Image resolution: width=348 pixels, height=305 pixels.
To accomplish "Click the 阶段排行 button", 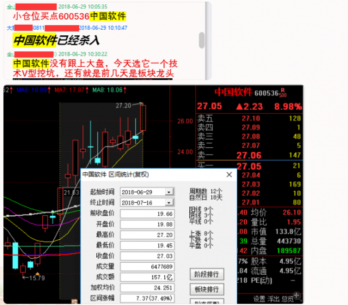I will (207, 275).
